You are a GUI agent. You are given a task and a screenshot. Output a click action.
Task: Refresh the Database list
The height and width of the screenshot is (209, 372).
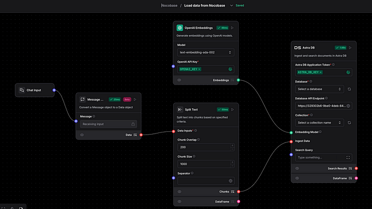click(349, 89)
